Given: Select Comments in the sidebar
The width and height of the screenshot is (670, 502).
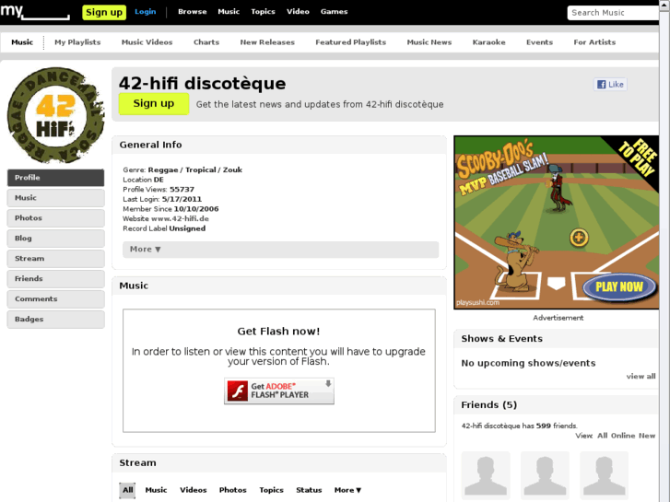Looking at the screenshot, I should [55, 299].
